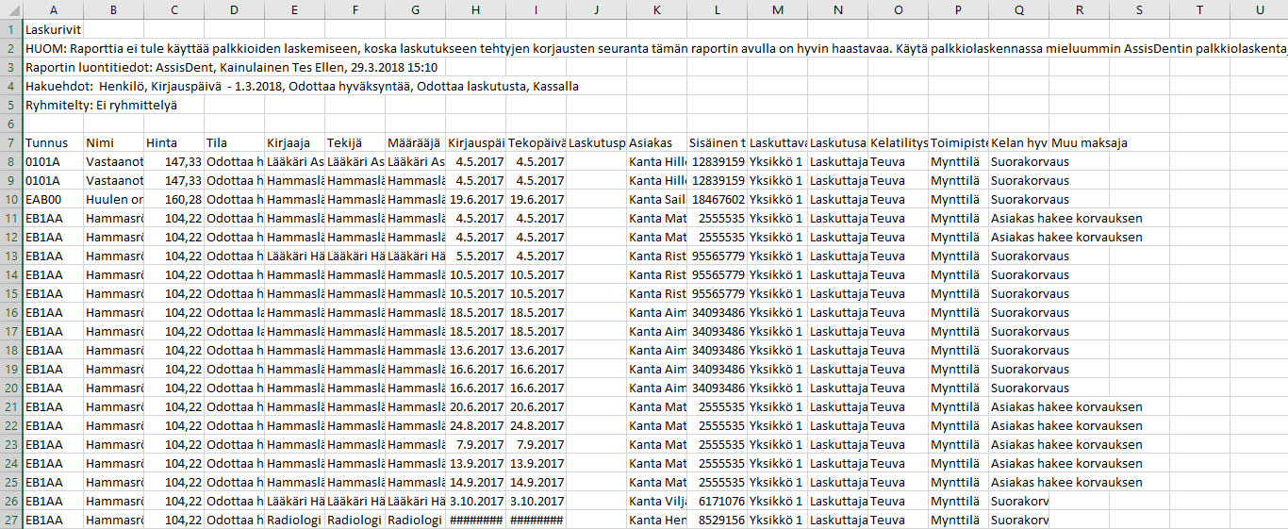The height and width of the screenshot is (529, 1288).
Task: Select row 1 header
Action: [x=11, y=29]
